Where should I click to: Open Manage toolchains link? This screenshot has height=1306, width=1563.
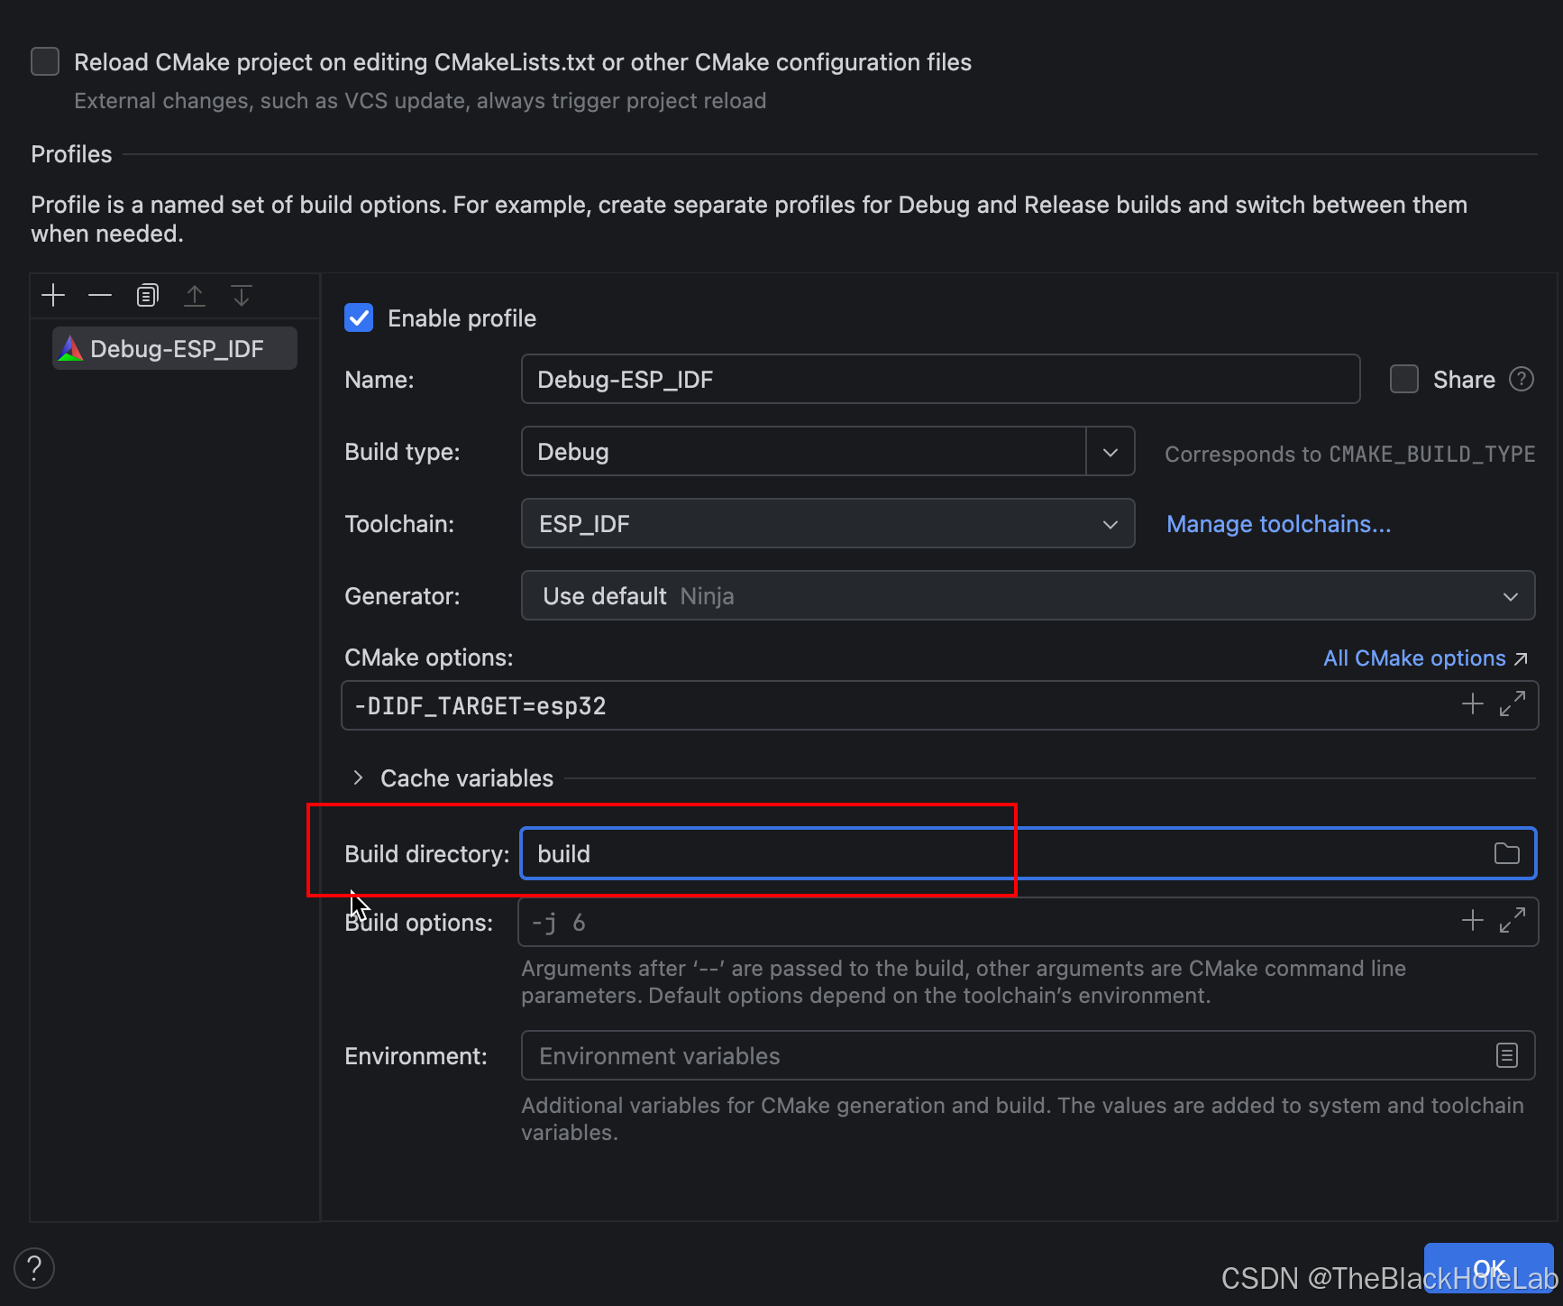click(x=1278, y=524)
